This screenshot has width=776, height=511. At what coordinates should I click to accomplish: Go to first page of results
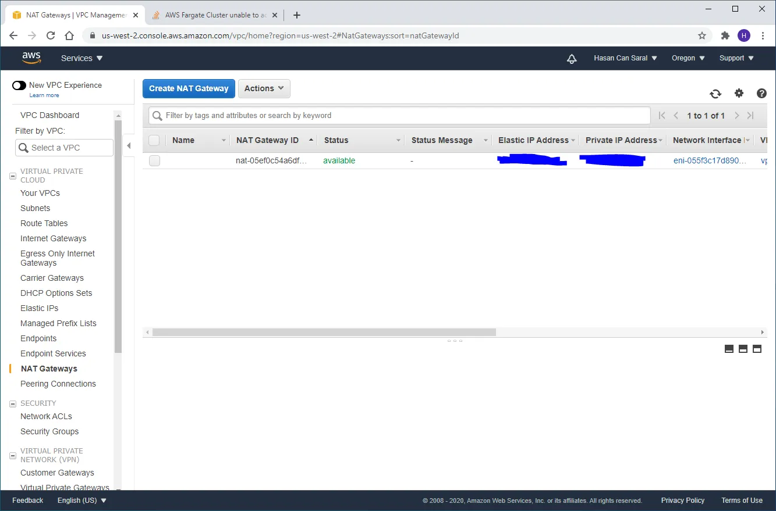(x=662, y=116)
